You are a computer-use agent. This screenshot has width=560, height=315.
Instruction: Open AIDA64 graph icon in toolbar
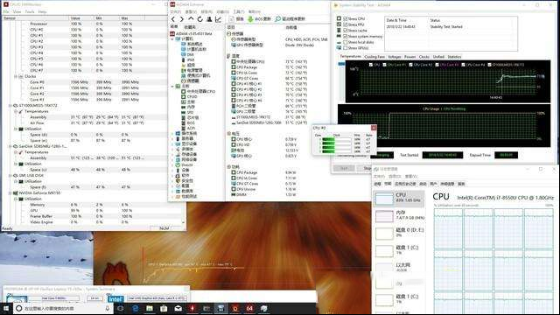[x=218, y=19]
